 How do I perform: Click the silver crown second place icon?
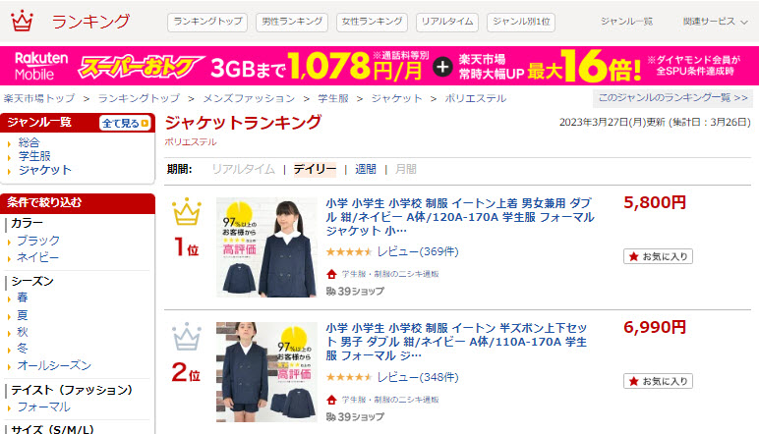click(187, 337)
